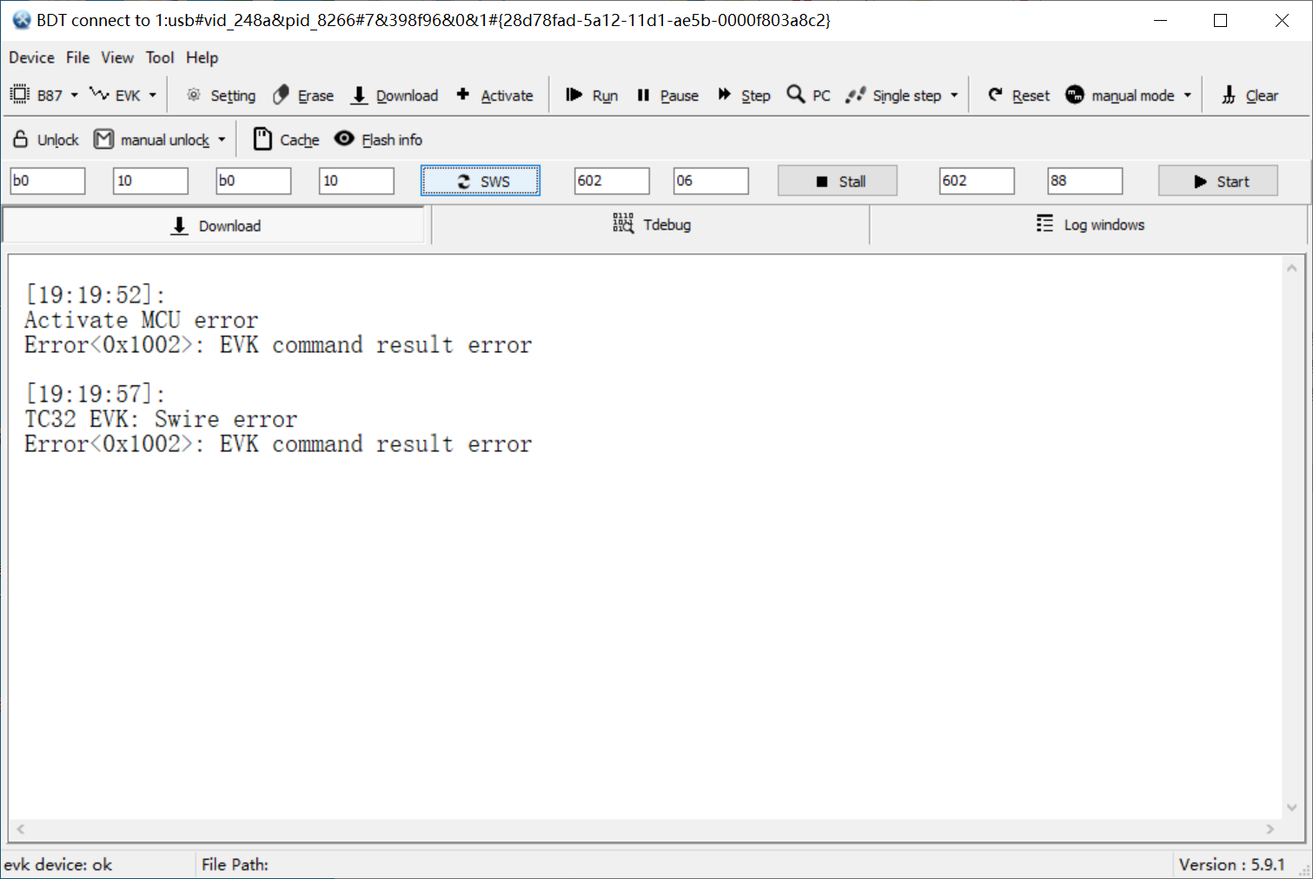Reset the MCU with Reset button

click(1018, 95)
